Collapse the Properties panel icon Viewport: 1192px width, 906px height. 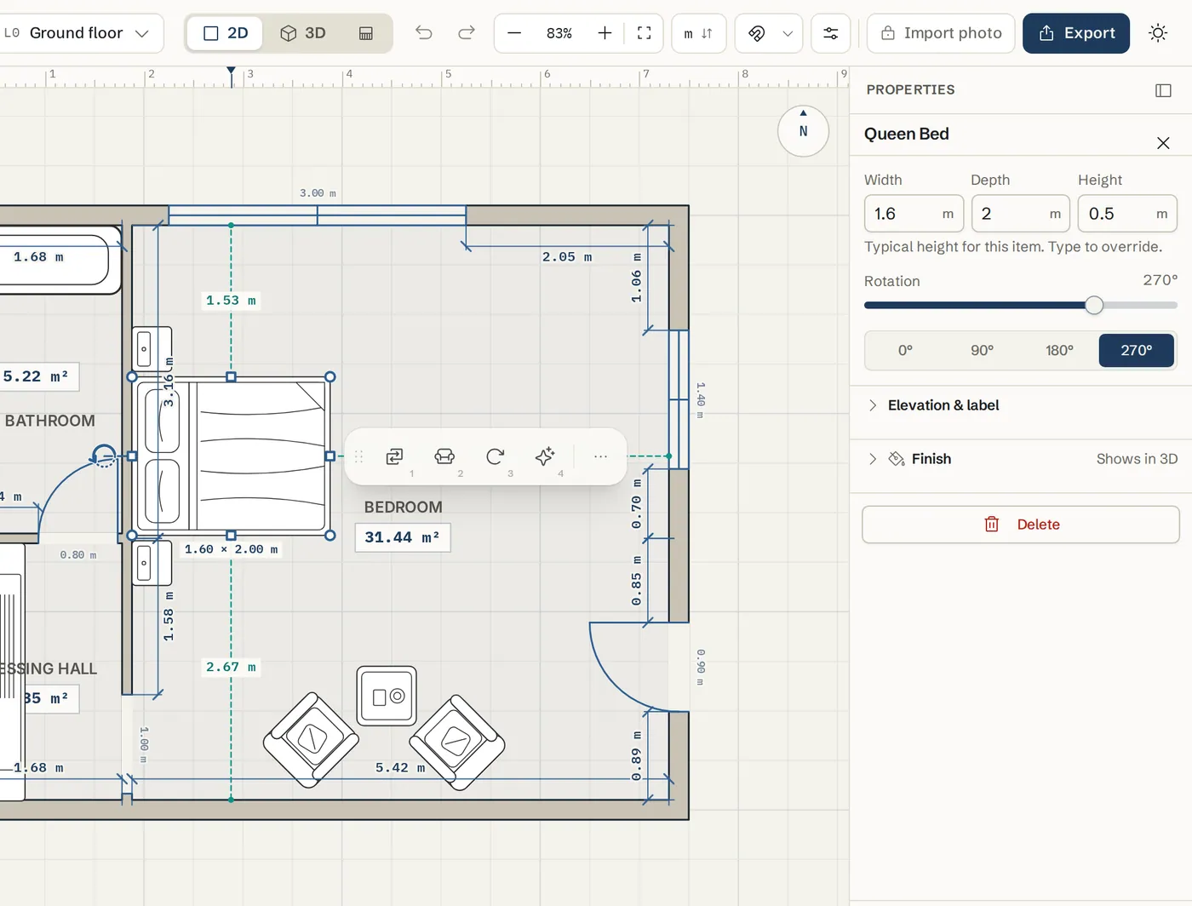pyautogui.click(x=1163, y=90)
